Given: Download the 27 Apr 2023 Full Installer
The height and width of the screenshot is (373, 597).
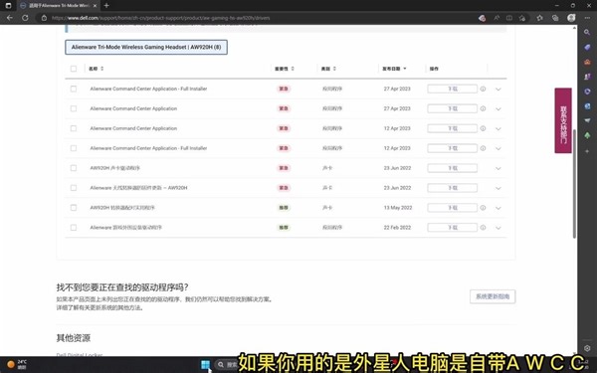Looking at the screenshot, I should 453,89.
